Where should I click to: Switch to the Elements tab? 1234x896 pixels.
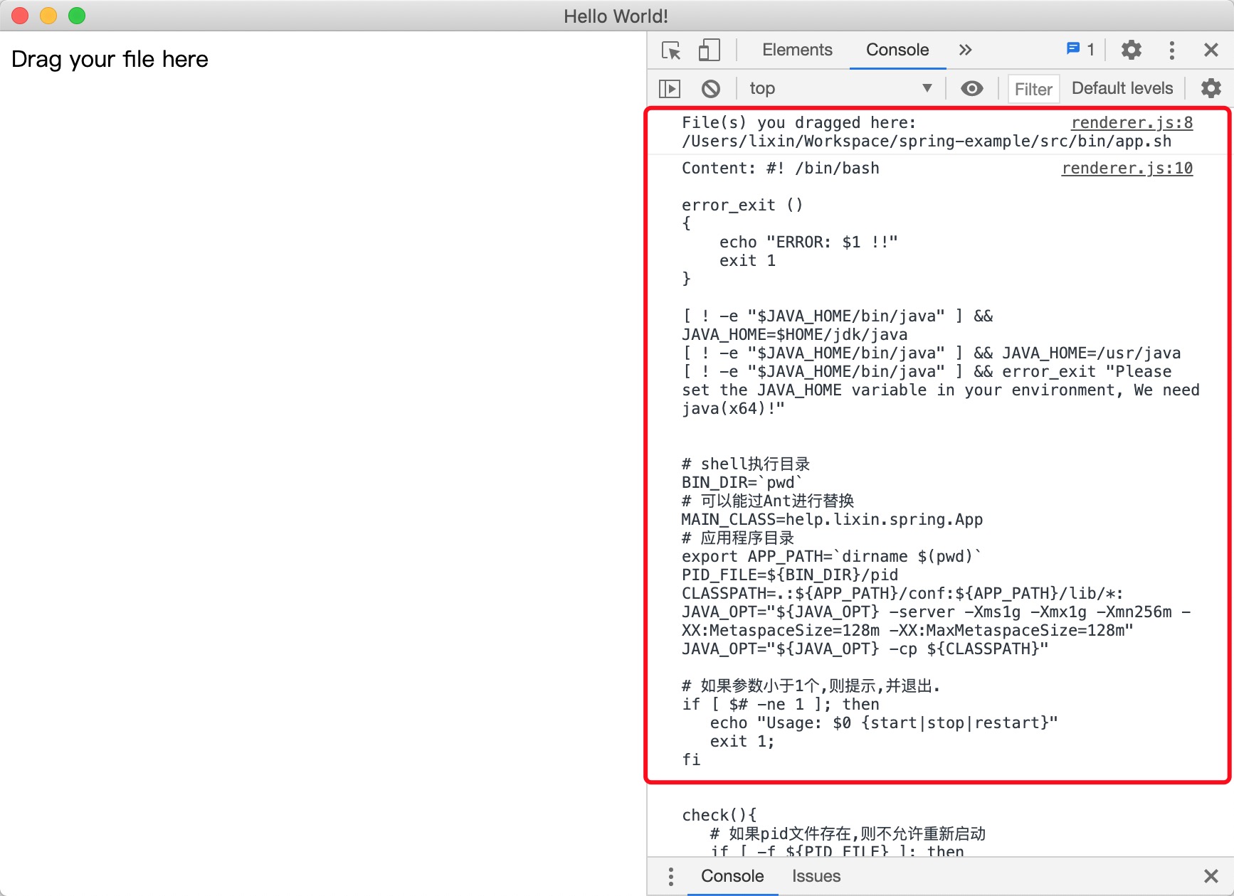(797, 50)
